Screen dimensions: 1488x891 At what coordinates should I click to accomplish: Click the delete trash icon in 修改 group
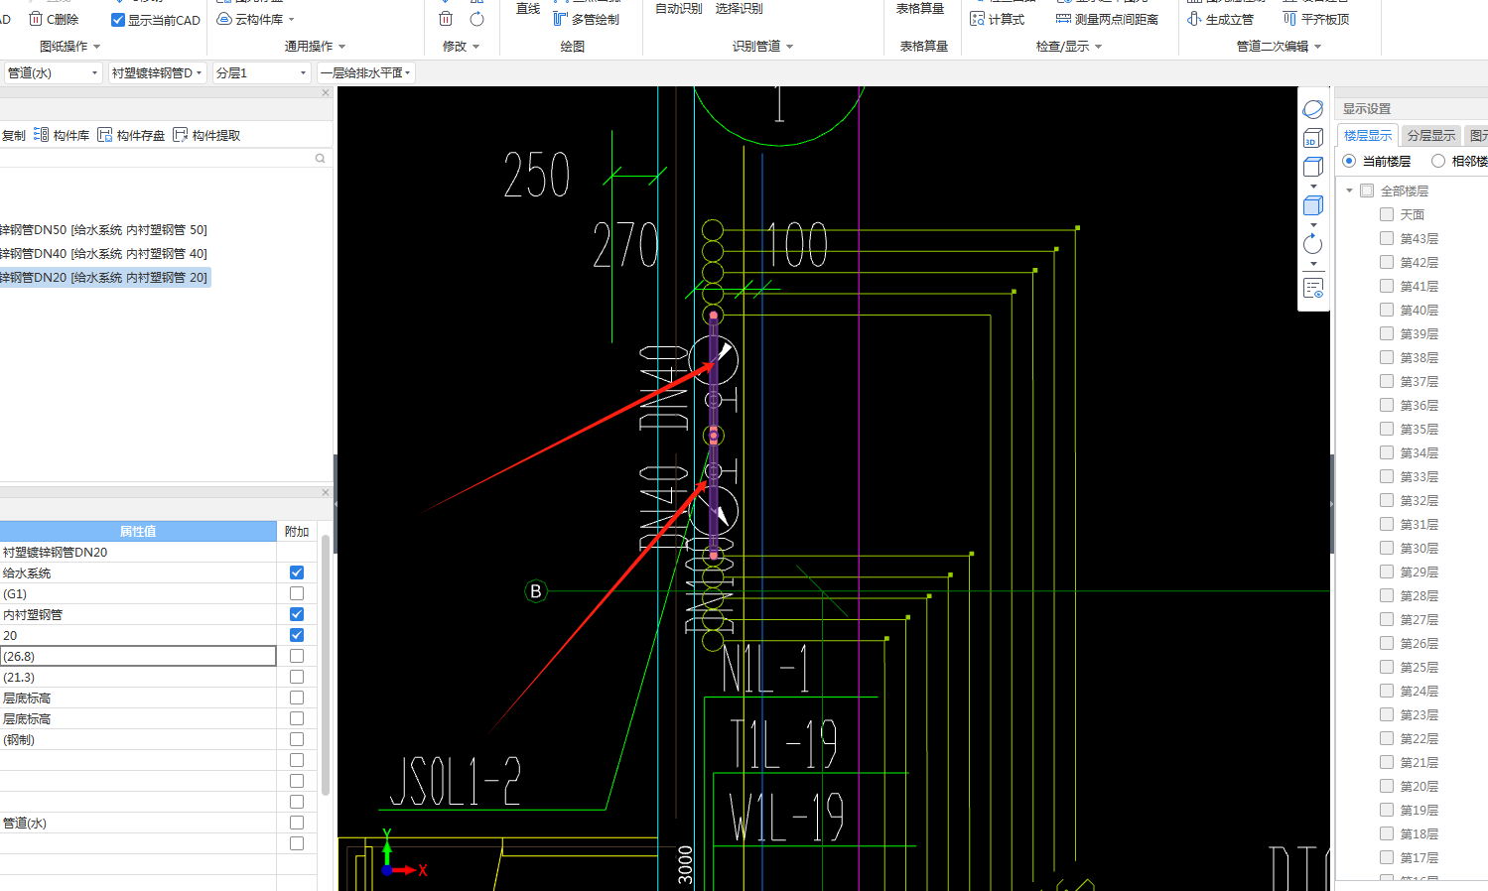[x=446, y=19]
